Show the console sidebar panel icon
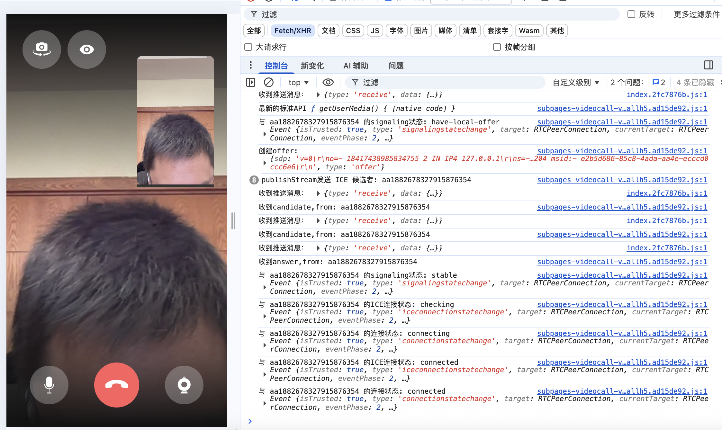The height and width of the screenshot is (430, 722). pos(251,83)
